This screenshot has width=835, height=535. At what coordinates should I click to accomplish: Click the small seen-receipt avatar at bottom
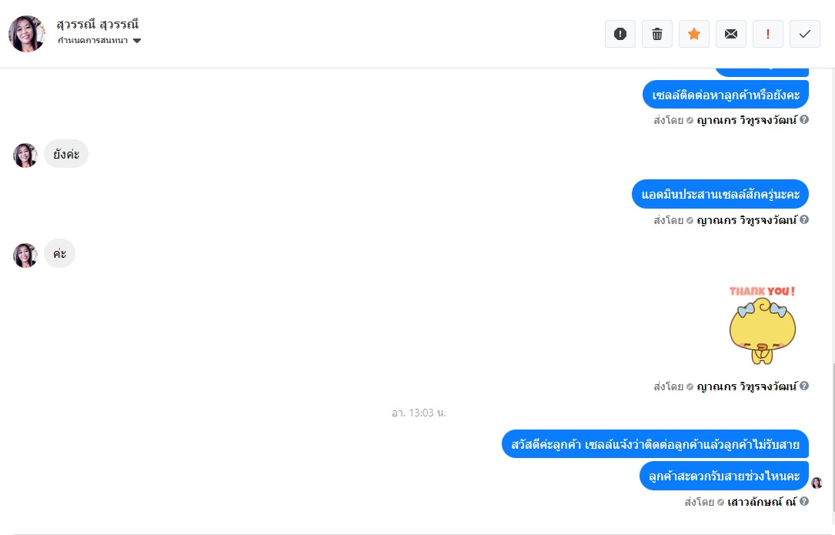(817, 483)
